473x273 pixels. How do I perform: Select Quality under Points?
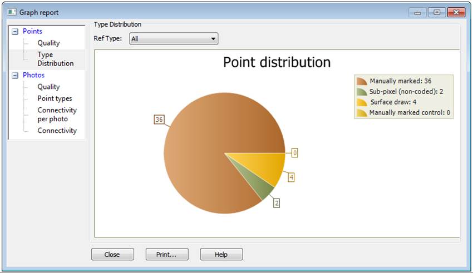coord(48,43)
